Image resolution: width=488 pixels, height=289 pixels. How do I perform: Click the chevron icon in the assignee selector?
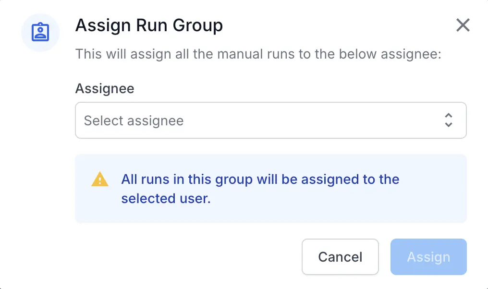(448, 120)
